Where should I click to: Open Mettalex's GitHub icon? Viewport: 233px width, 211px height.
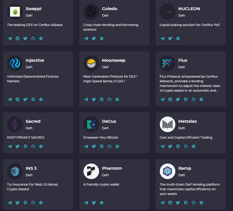[186, 146]
